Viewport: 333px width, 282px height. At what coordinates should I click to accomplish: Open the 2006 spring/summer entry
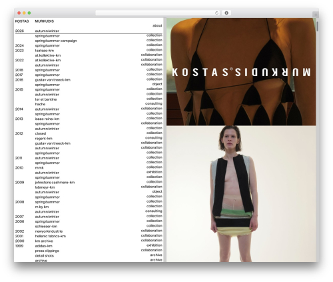(47, 222)
